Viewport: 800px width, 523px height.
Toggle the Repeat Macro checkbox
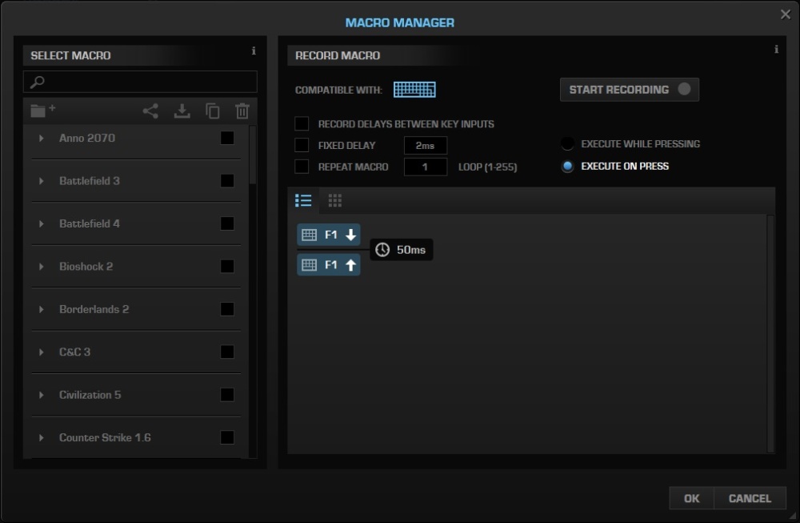[x=302, y=167]
